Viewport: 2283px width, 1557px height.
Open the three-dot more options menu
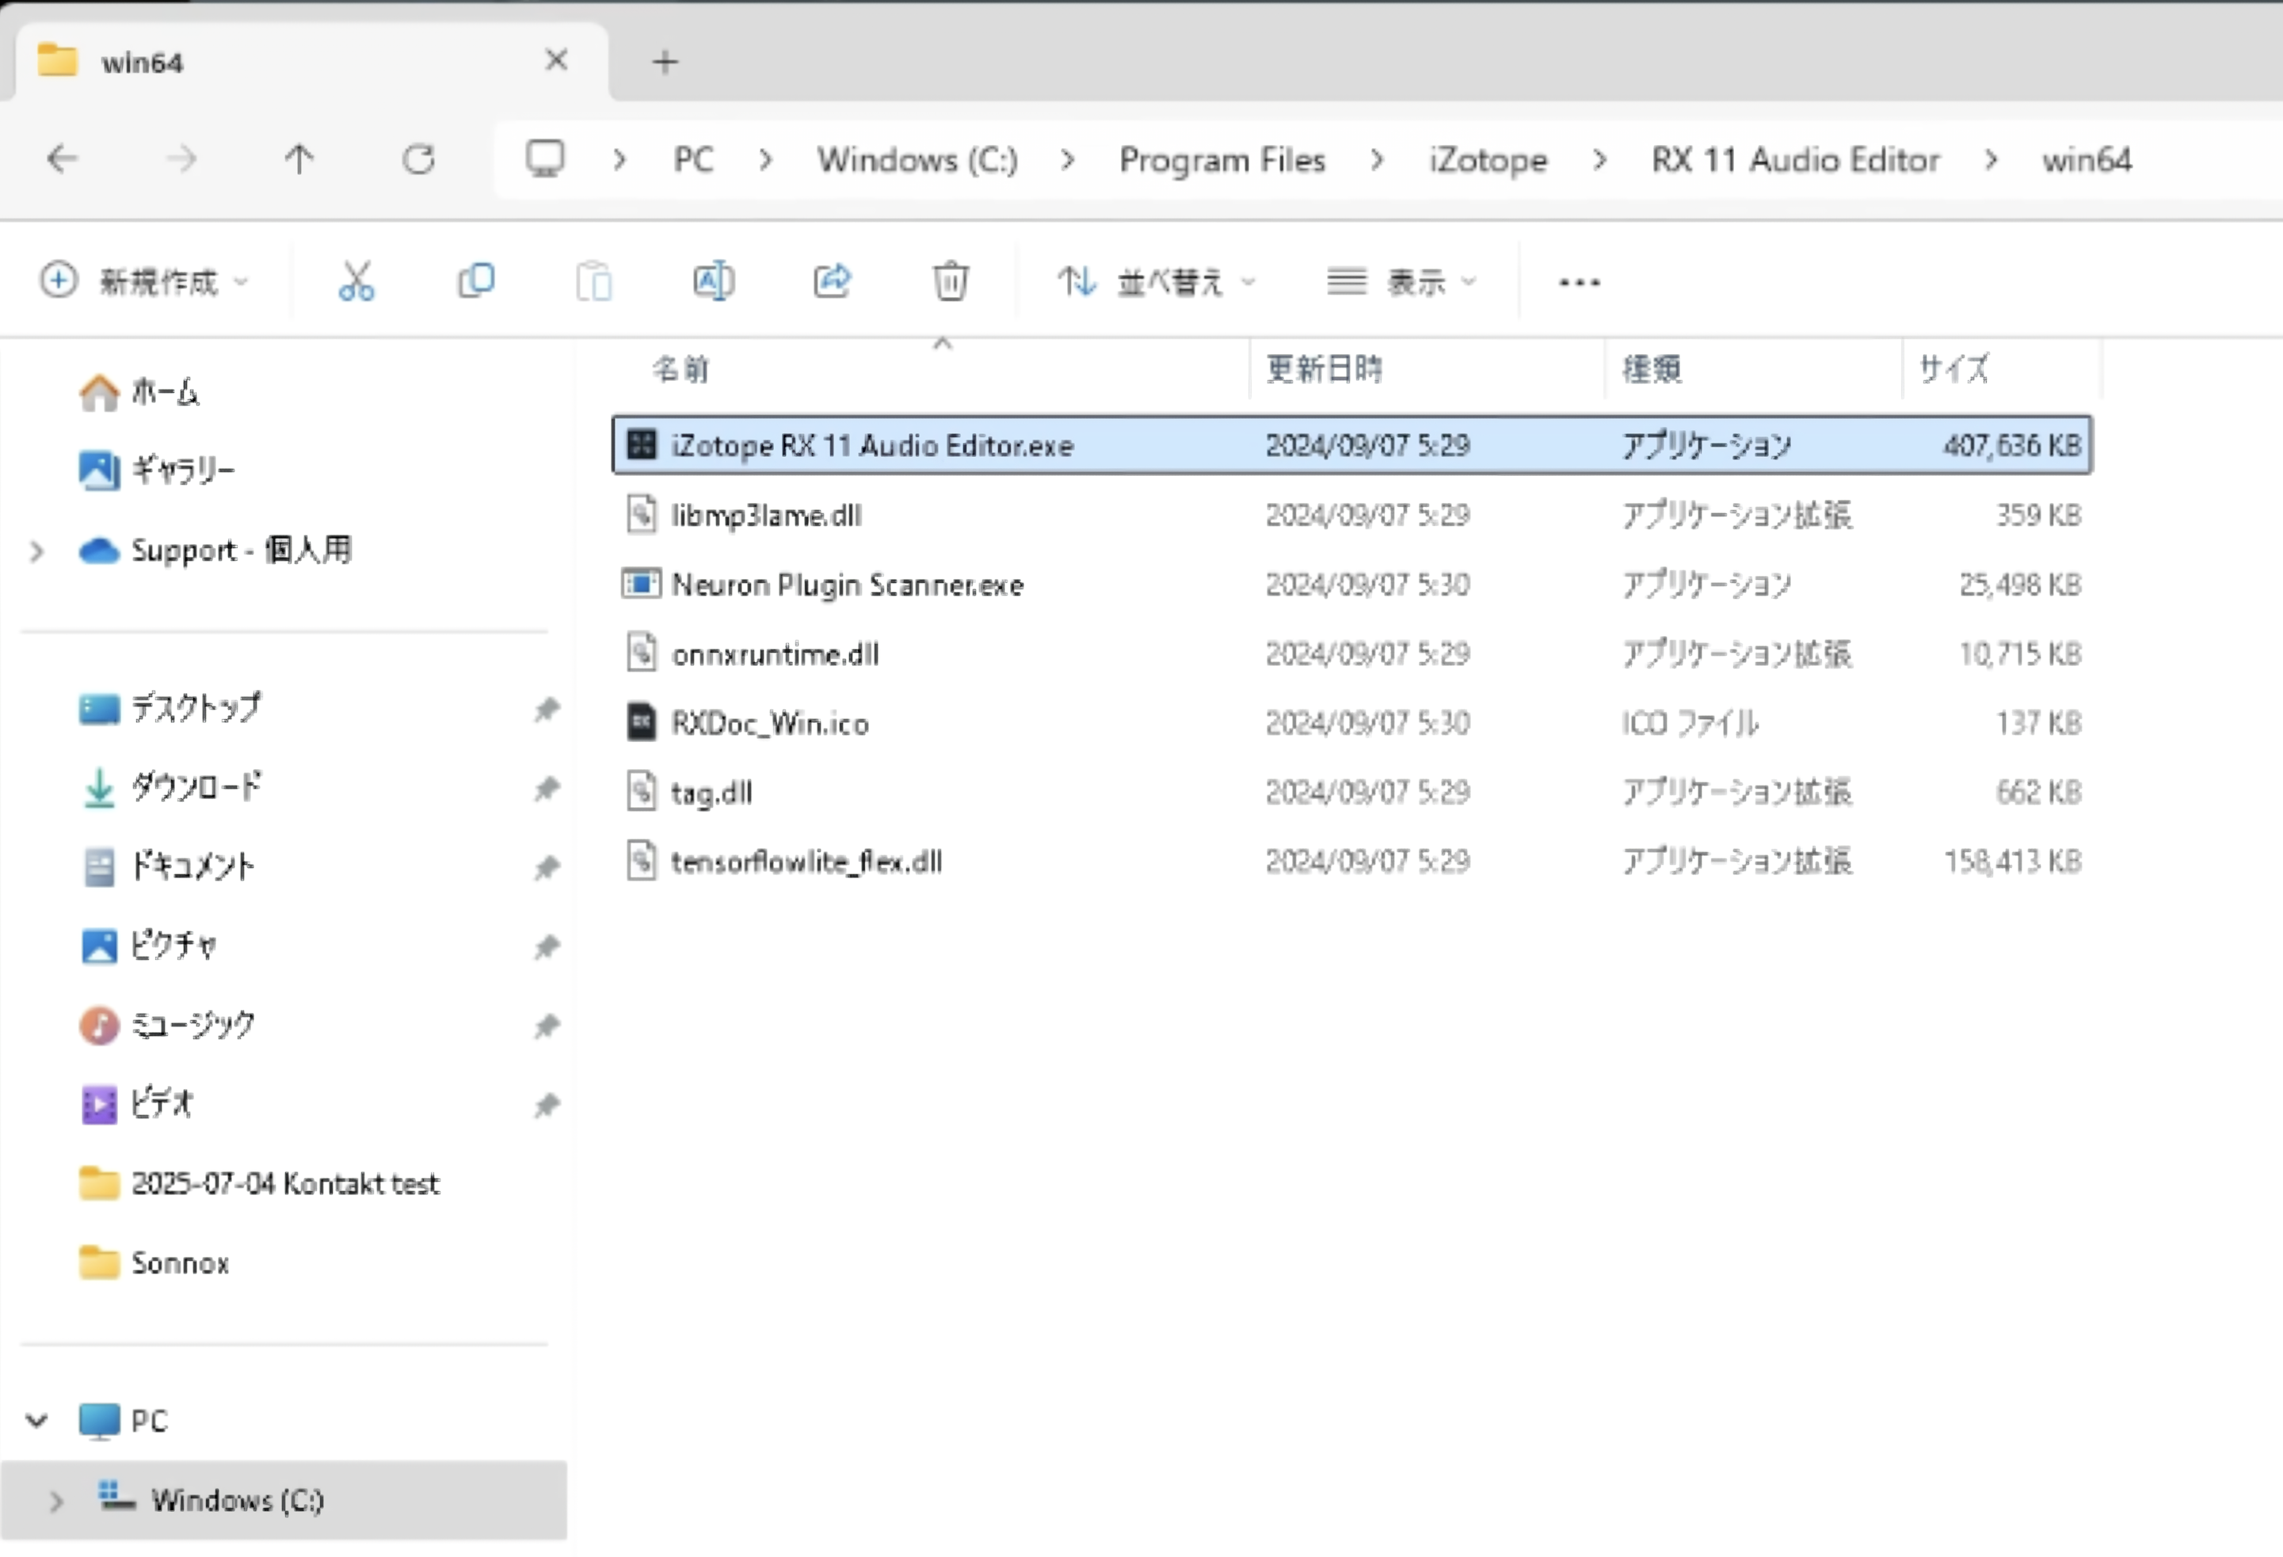(x=1579, y=283)
